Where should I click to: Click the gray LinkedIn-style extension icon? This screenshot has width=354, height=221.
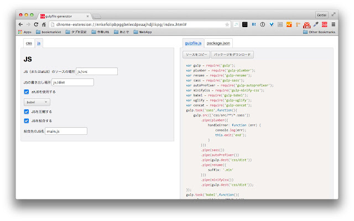point(280,24)
